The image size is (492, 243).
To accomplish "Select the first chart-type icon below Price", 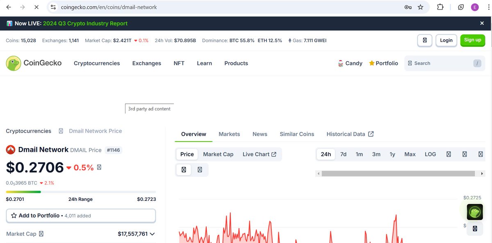I will tap(184, 169).
